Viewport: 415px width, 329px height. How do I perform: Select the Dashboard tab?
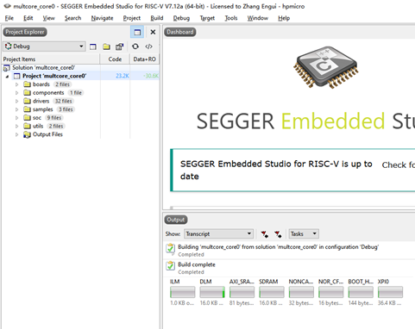[x=180, y=32]
